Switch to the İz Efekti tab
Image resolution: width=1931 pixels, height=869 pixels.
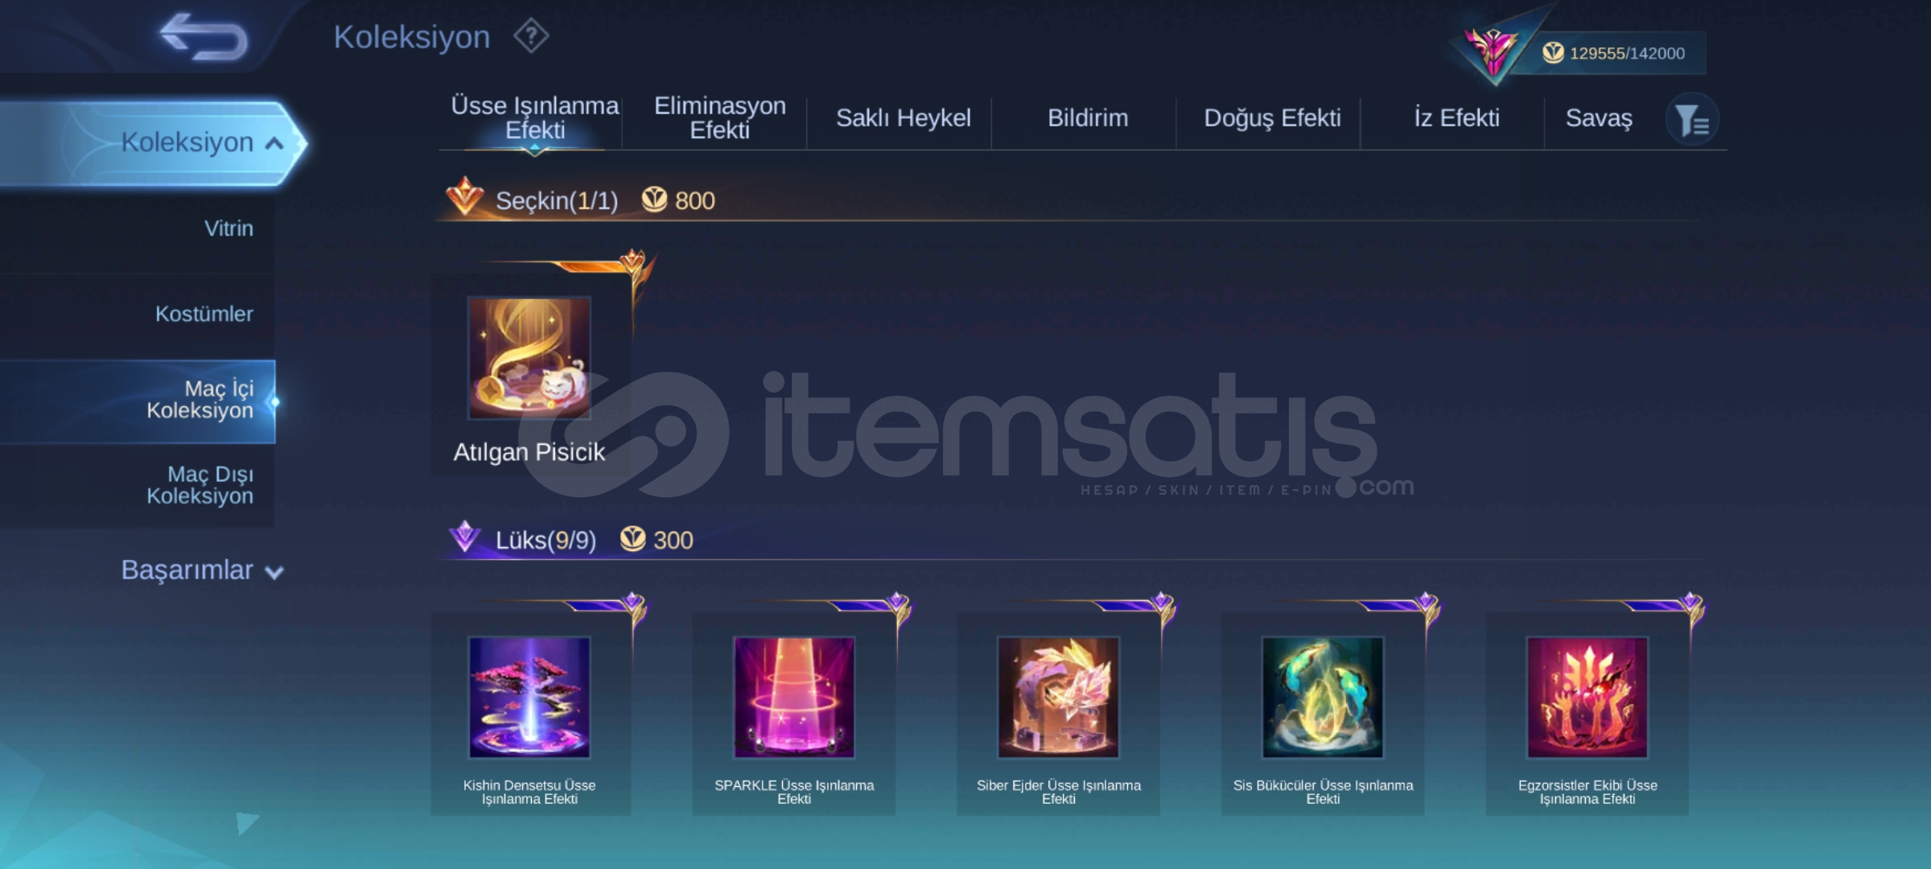coord(1456,118)
